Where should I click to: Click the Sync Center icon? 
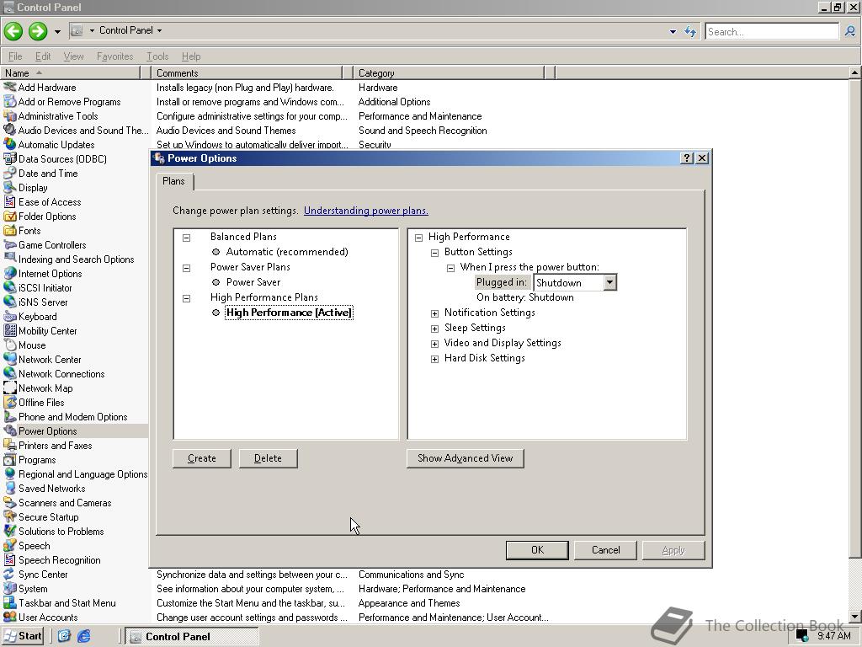point(9,574)
